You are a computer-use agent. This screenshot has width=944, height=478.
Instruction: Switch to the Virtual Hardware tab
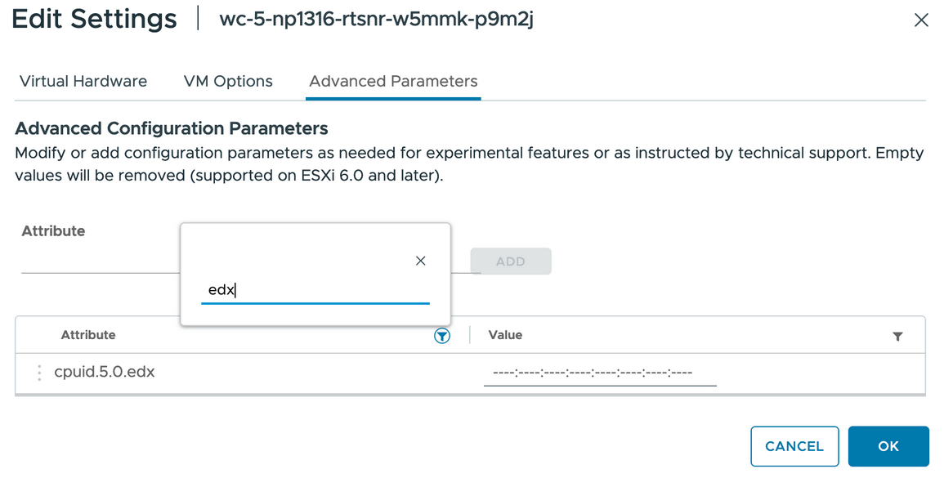pos(83,82)
